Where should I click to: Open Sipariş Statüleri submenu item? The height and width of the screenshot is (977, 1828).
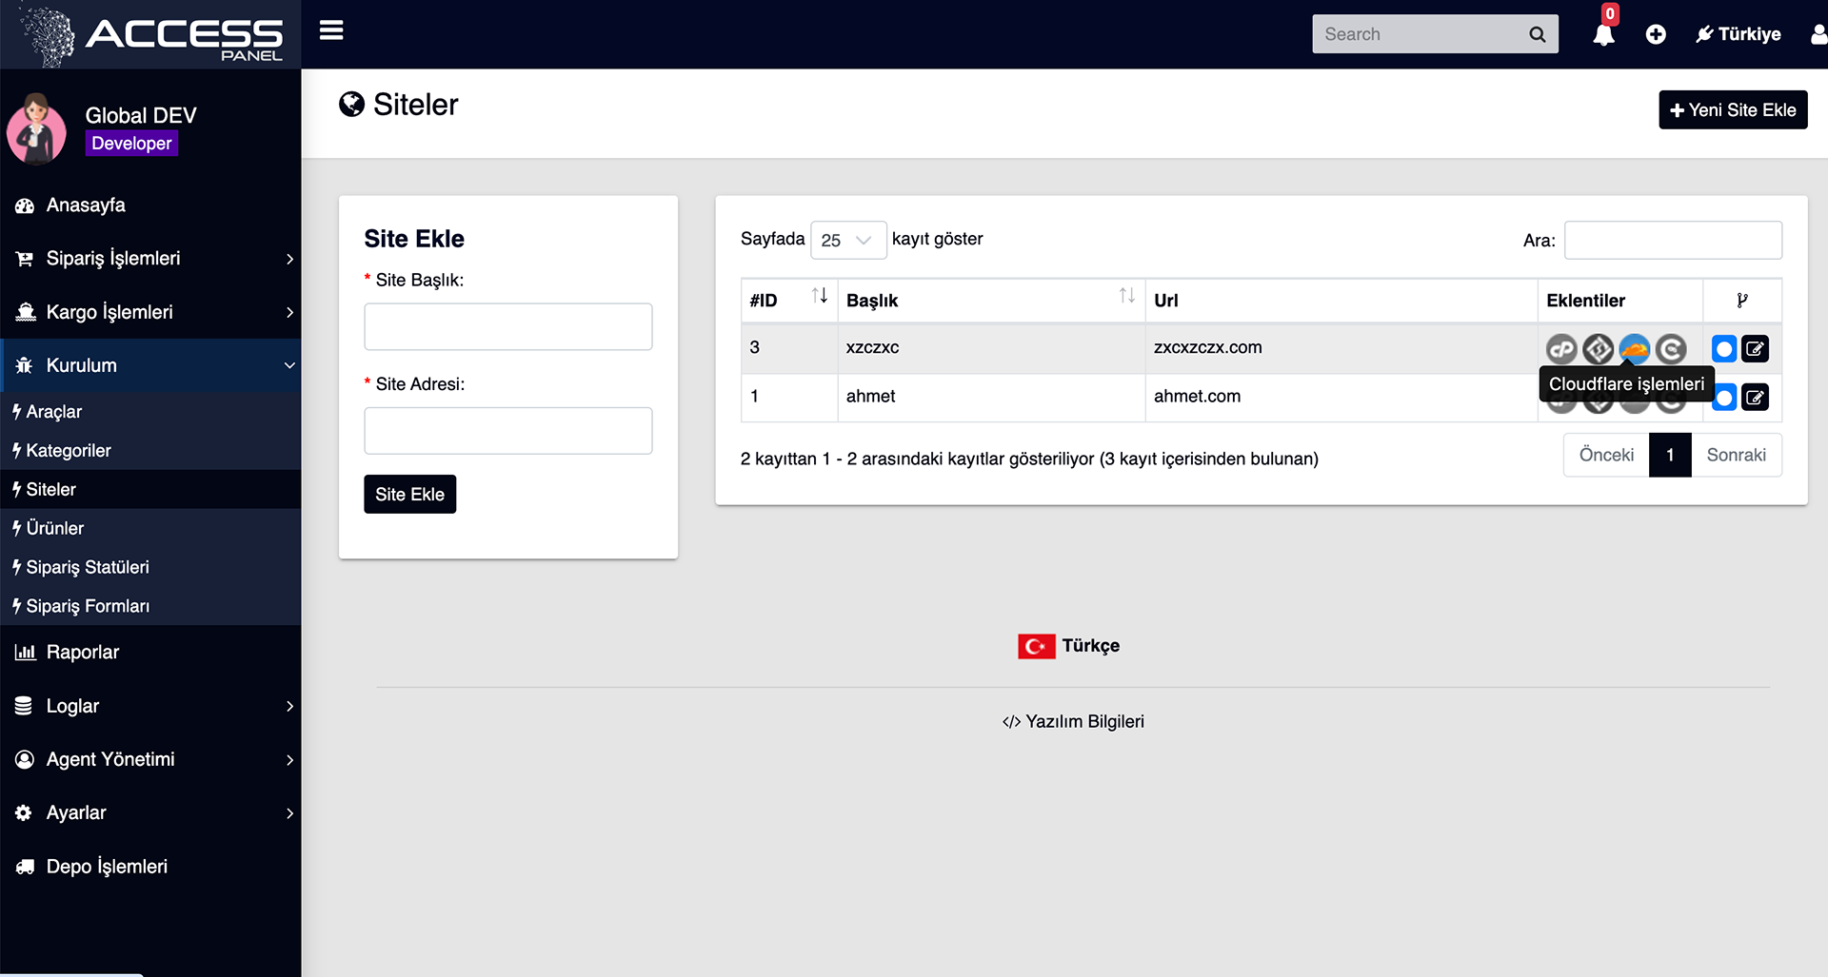(x=150, y=567)
